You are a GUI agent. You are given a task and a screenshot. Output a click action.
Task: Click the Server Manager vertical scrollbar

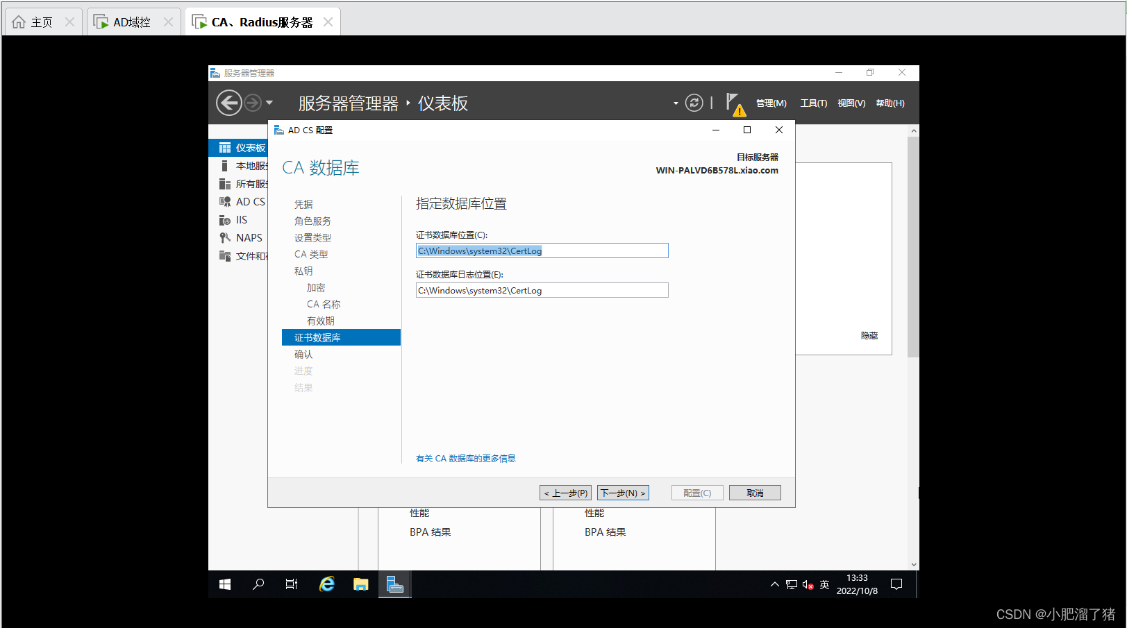coord(913,246)
